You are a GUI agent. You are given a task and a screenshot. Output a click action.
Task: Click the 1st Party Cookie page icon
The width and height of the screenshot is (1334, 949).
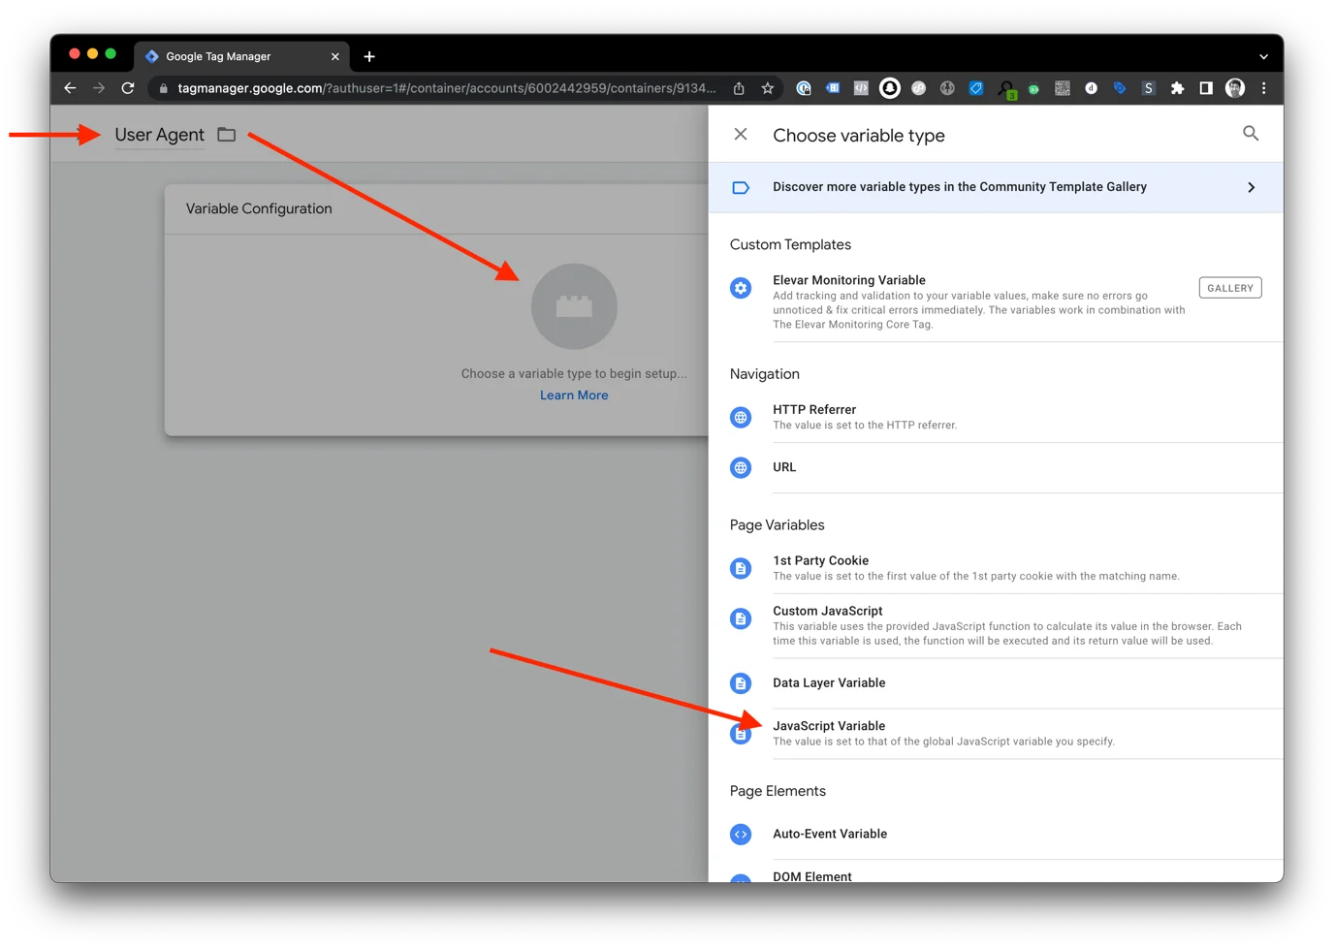[741, 568]
